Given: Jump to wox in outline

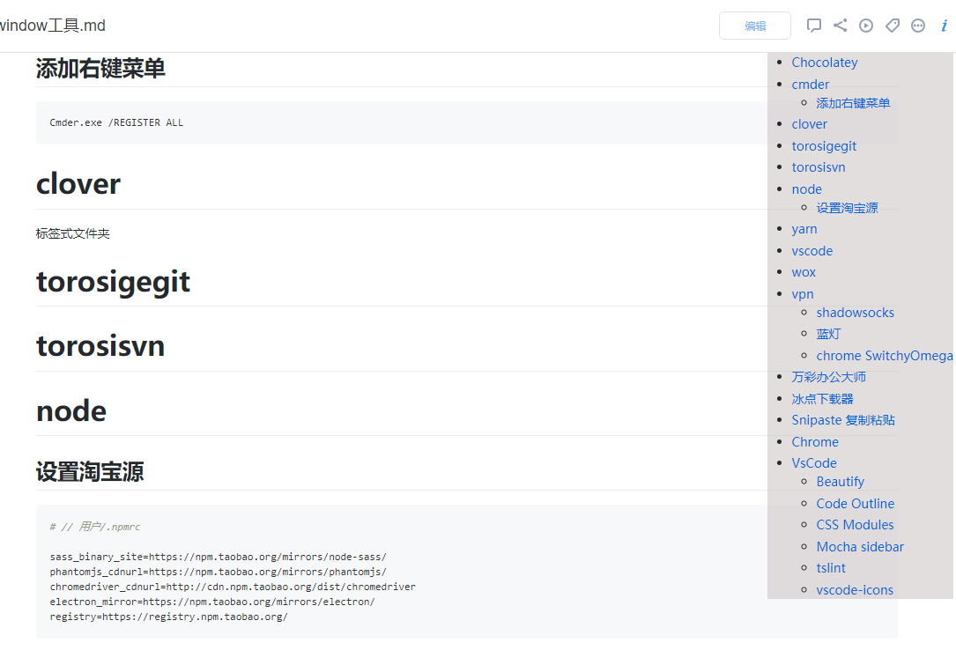Looking at the screenshot, I should pyautogui.click(x=804, y=272).
